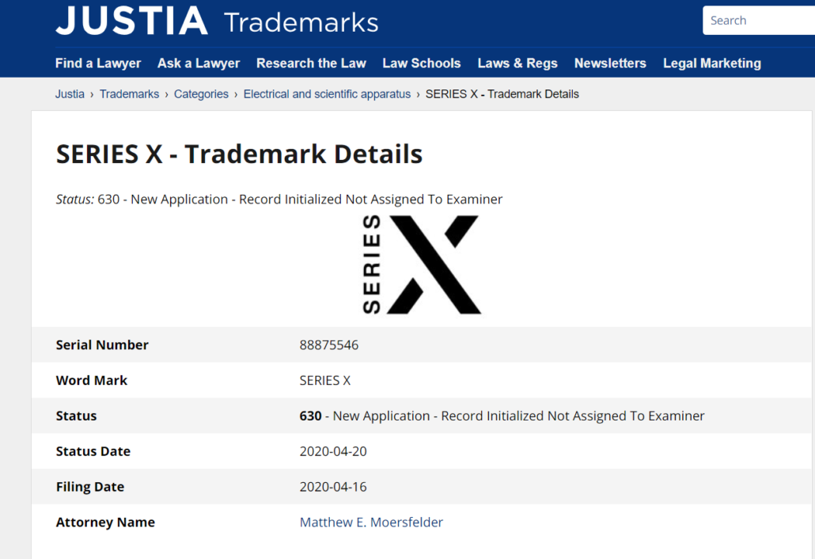
Task: Select filing date 2020-04-16
Action: pyautogui.click(x=333, y=487)
